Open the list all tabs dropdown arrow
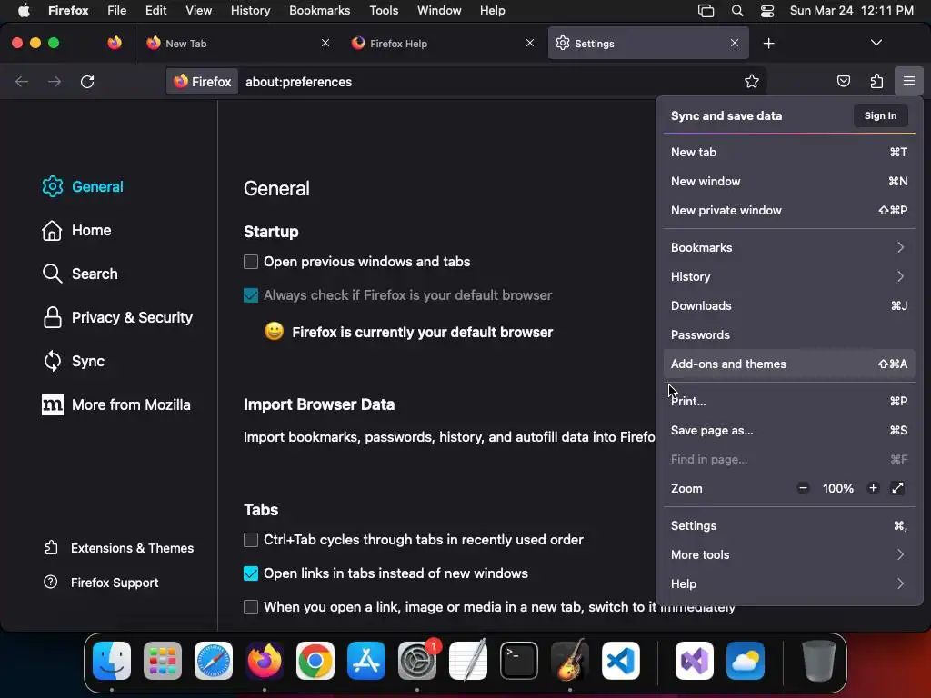This screenshot has width=931, height=698. click(876, 43)
